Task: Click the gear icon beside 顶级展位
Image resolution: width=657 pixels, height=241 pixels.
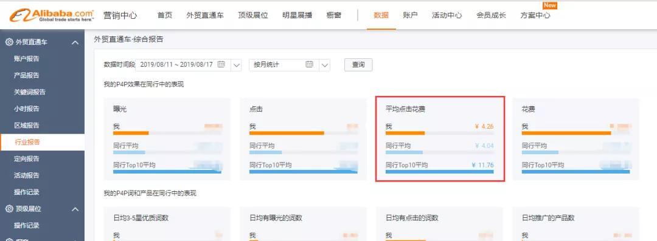Action: coord(9,209)
